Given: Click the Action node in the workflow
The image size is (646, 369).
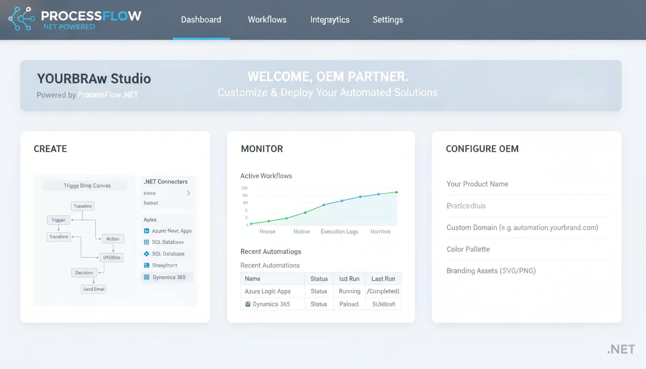Looking at the screenshot, I should pyautogui.click(x=113, y=239).
